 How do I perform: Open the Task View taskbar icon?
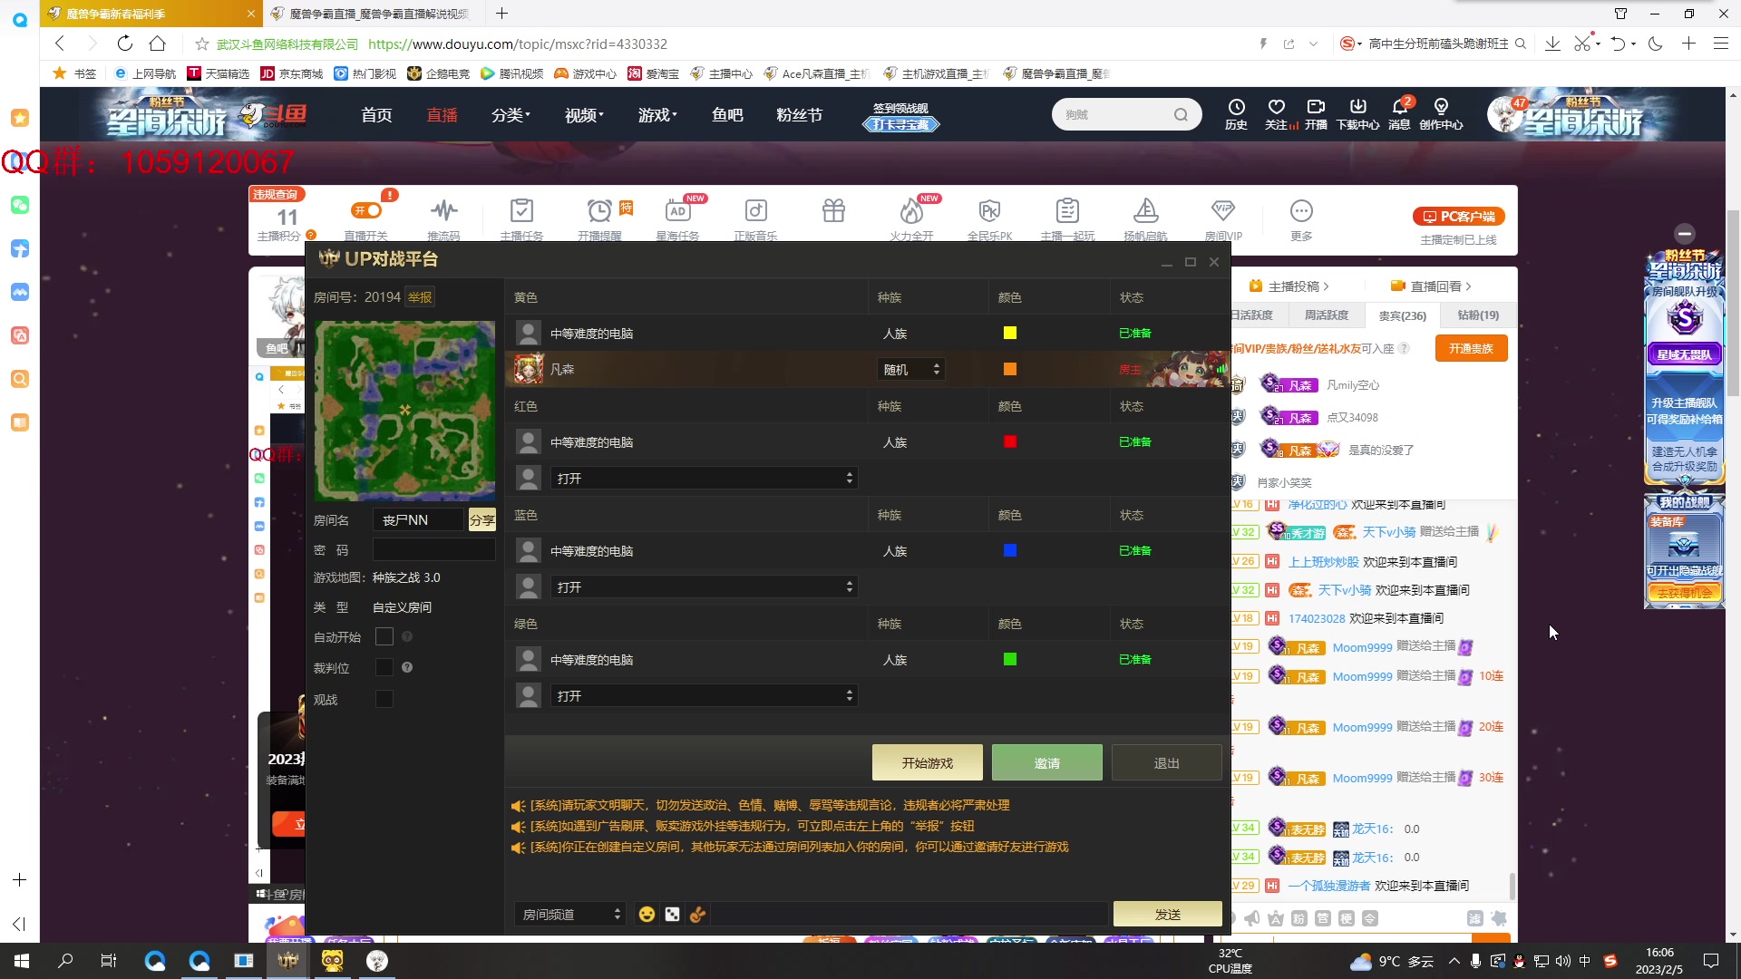pyautogui.click(x=109, y=961)
